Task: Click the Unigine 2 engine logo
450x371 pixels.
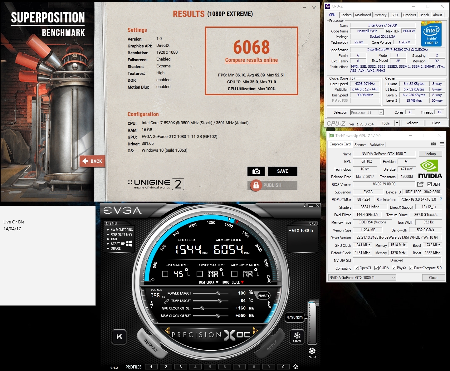Action: coord(156,184)
